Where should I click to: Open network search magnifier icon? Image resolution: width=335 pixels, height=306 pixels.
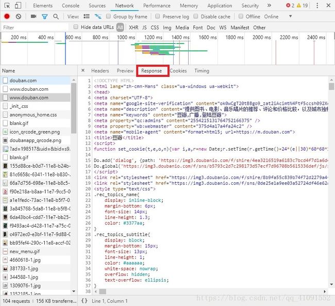[56, 17]
